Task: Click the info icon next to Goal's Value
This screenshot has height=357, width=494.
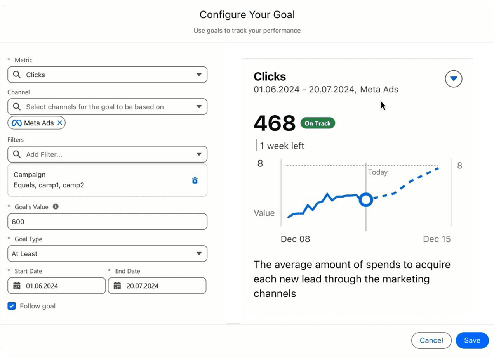Action: [x=56, y=206]
